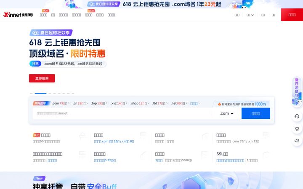Expand the top-right menu with chevron

(x=250, y=15)
